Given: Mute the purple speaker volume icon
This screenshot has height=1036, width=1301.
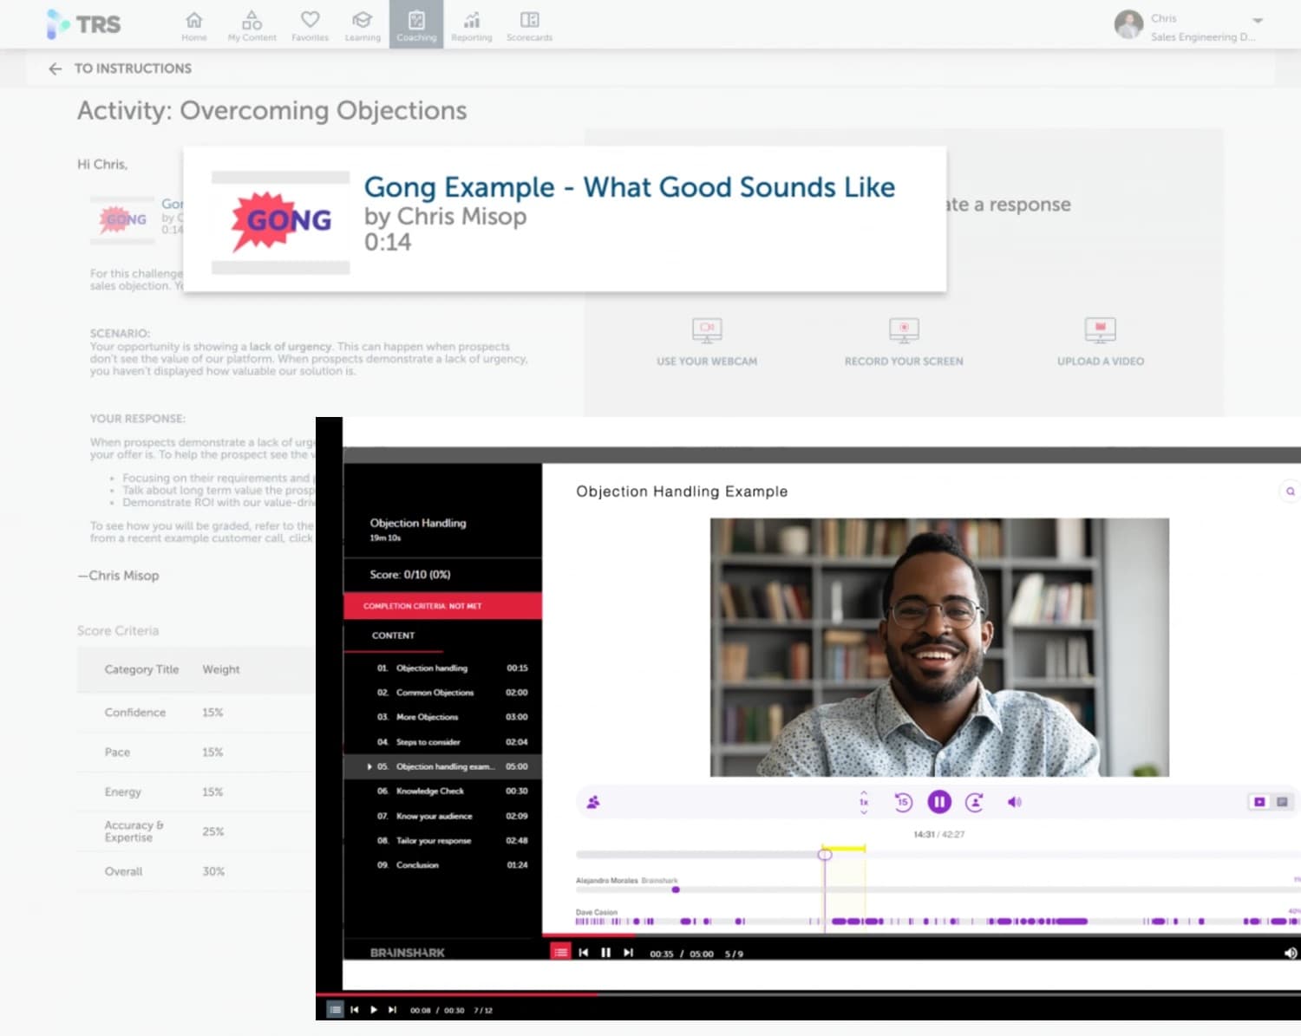Looking at the screenshot, I should 1014,803.
